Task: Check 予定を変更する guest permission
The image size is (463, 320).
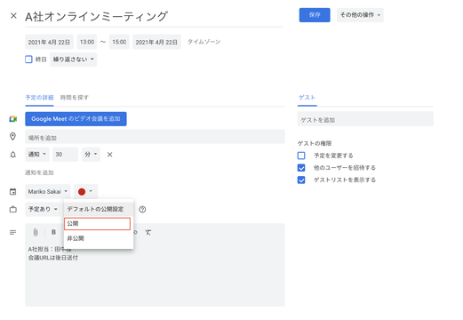Action: click(x=301, y=156)
